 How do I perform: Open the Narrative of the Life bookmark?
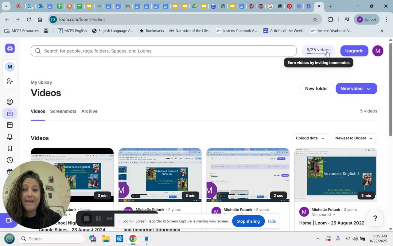click(190, 31)
